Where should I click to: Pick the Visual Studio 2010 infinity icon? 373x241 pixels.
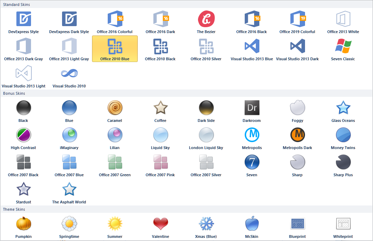coord(69,73)
